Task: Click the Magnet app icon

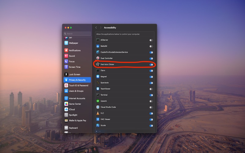Action: click(x=98, y=76)
